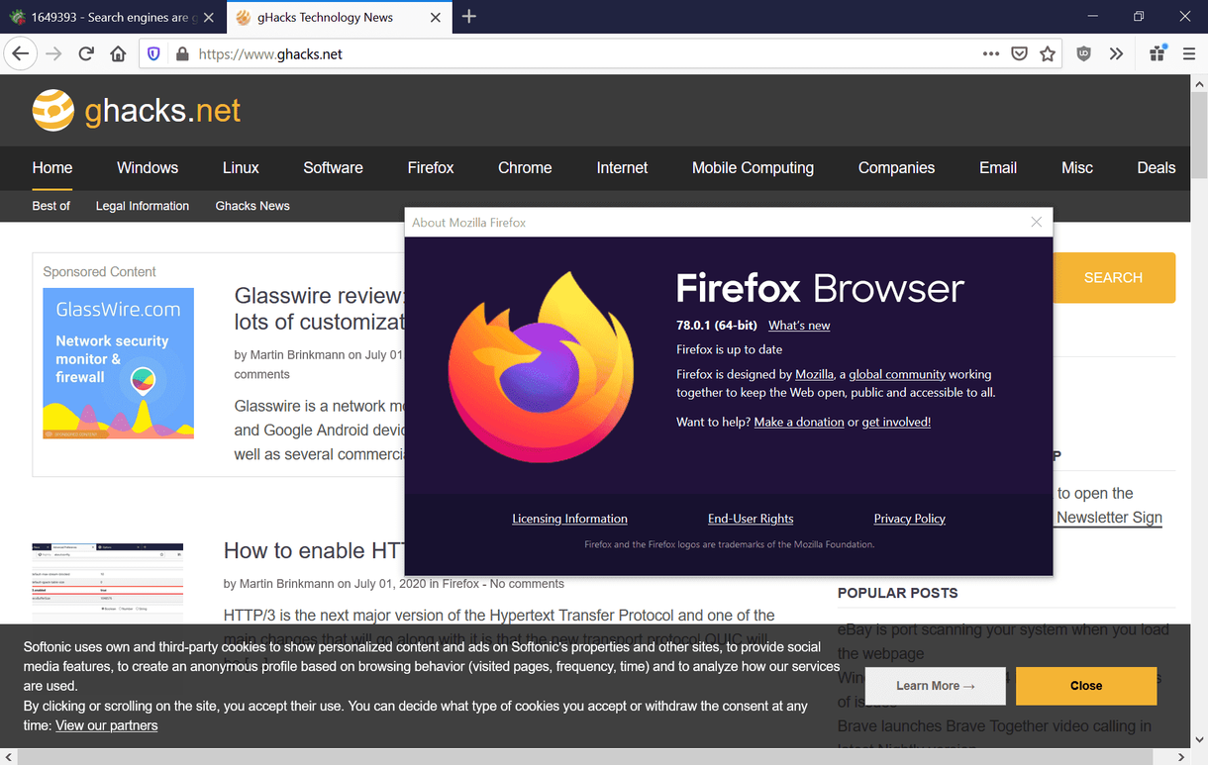Open the Home menu item
Image resolution: width=1208 pixels, height=765 pixels.
tap(52, 167)
